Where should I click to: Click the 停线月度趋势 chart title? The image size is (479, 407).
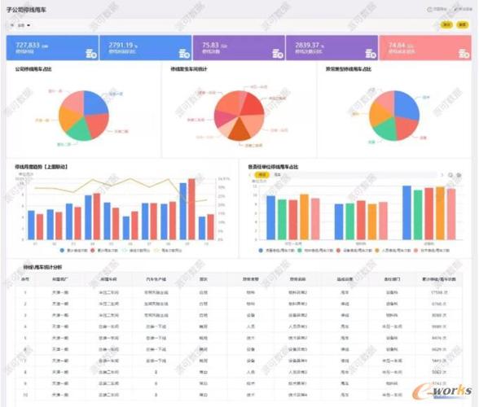pos(42,167)
